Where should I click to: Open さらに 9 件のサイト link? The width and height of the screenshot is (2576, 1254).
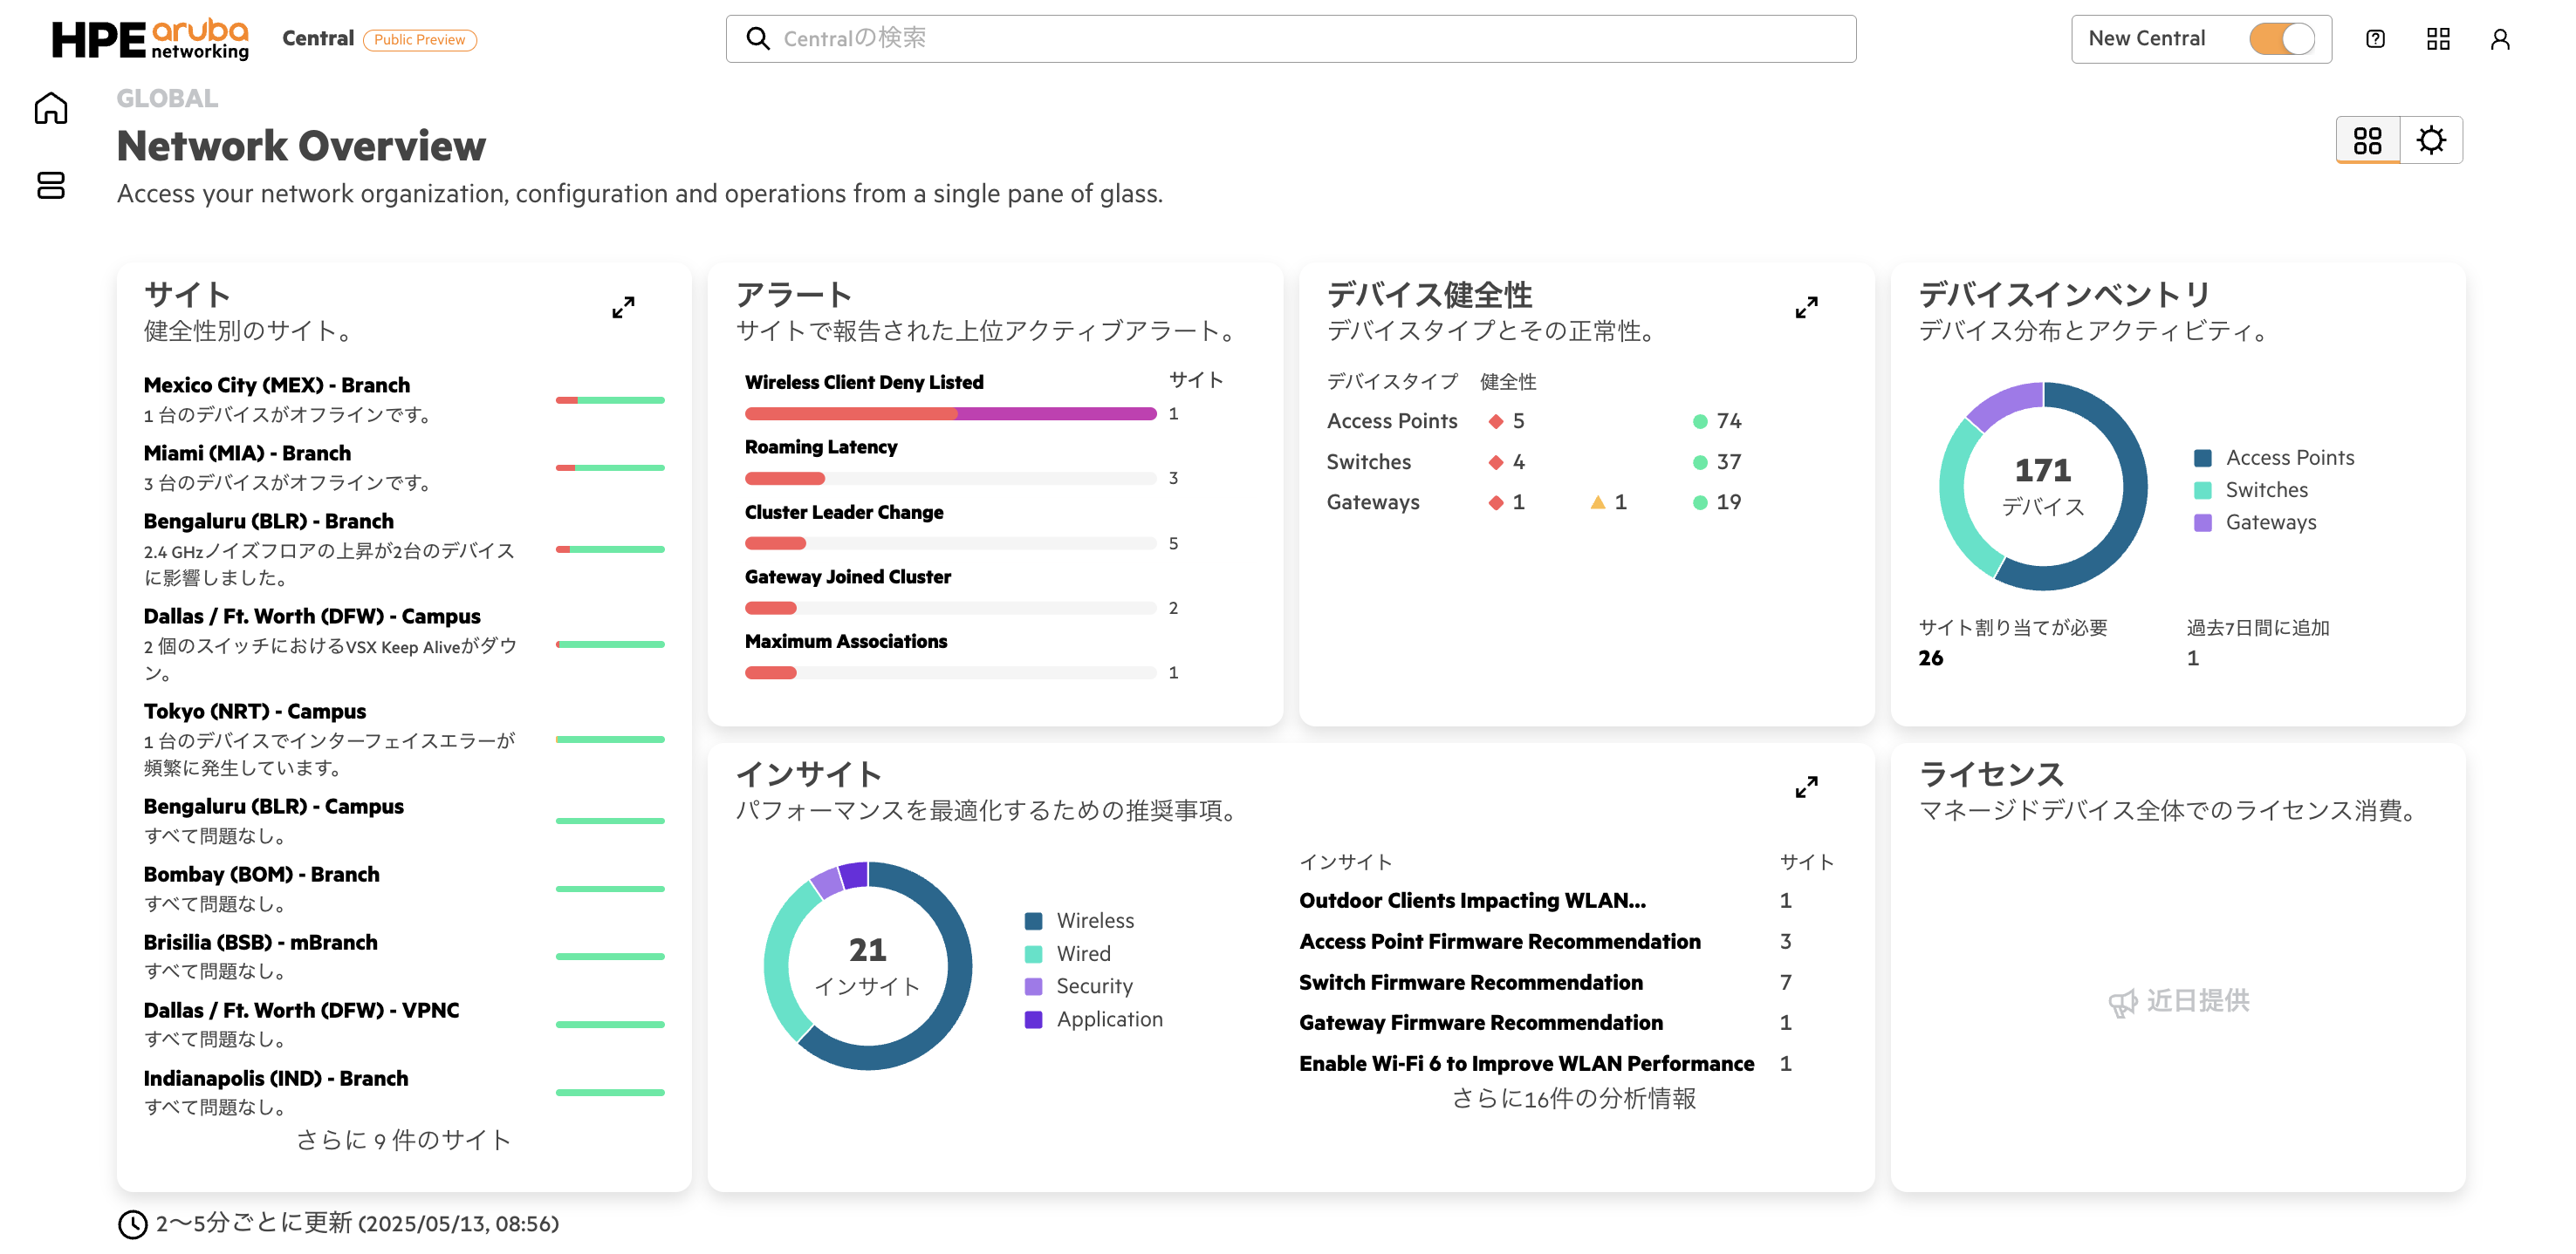pyautogui.click(x=403, y=1140)
